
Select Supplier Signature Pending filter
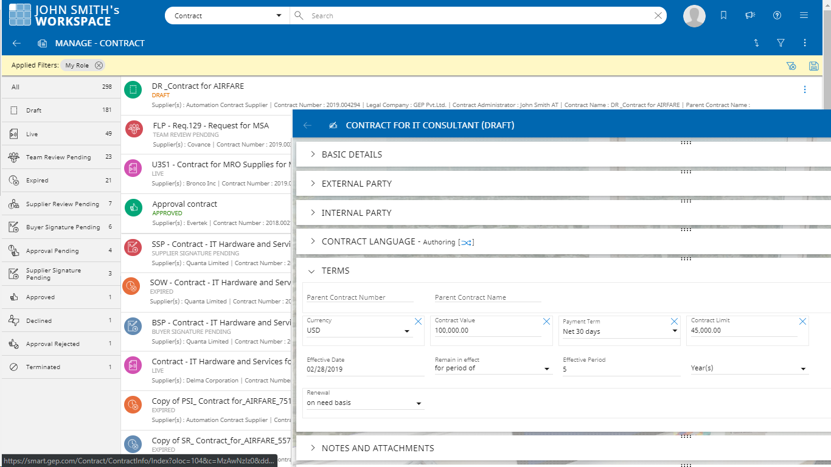[61, 274]
